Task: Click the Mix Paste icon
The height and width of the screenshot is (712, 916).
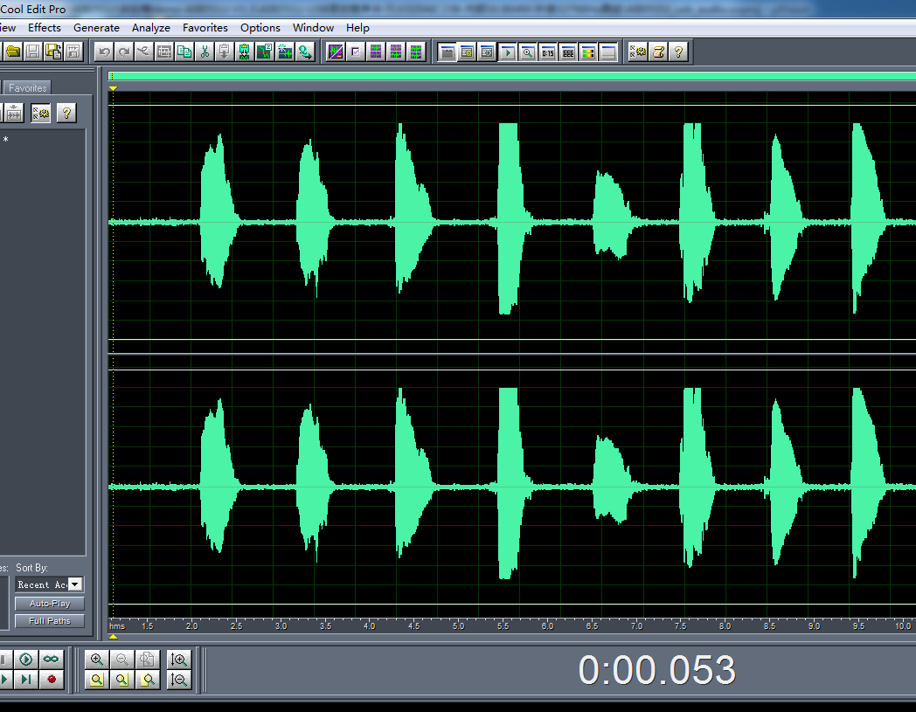Action: [244, 52]
